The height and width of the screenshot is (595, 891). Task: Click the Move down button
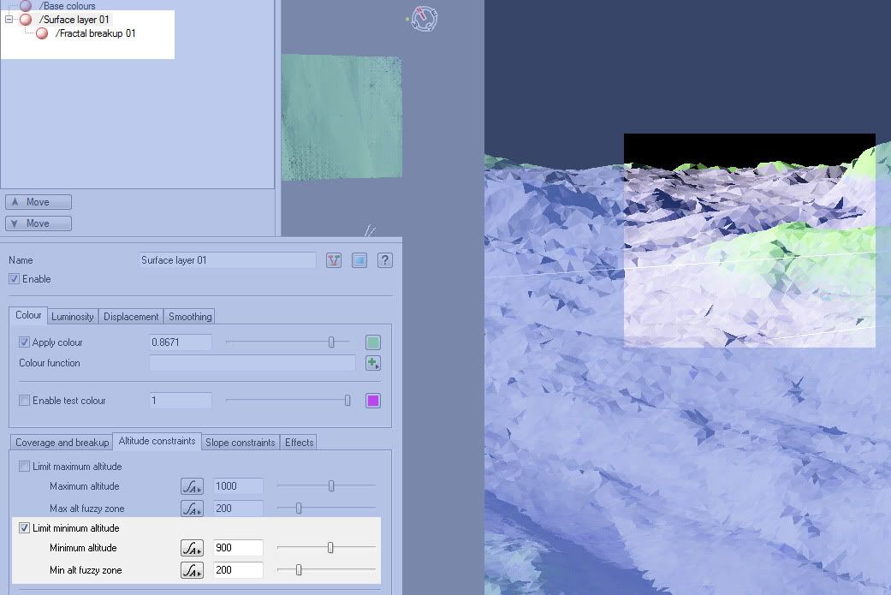click(x=39, y=223)
